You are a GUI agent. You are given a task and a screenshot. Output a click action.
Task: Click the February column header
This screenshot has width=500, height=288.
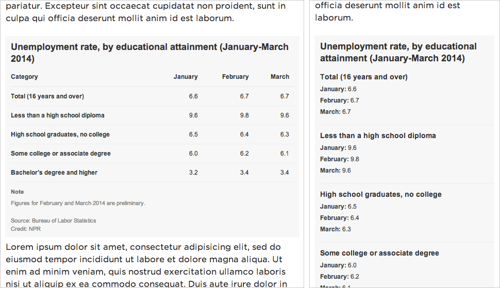click(236, 77)
